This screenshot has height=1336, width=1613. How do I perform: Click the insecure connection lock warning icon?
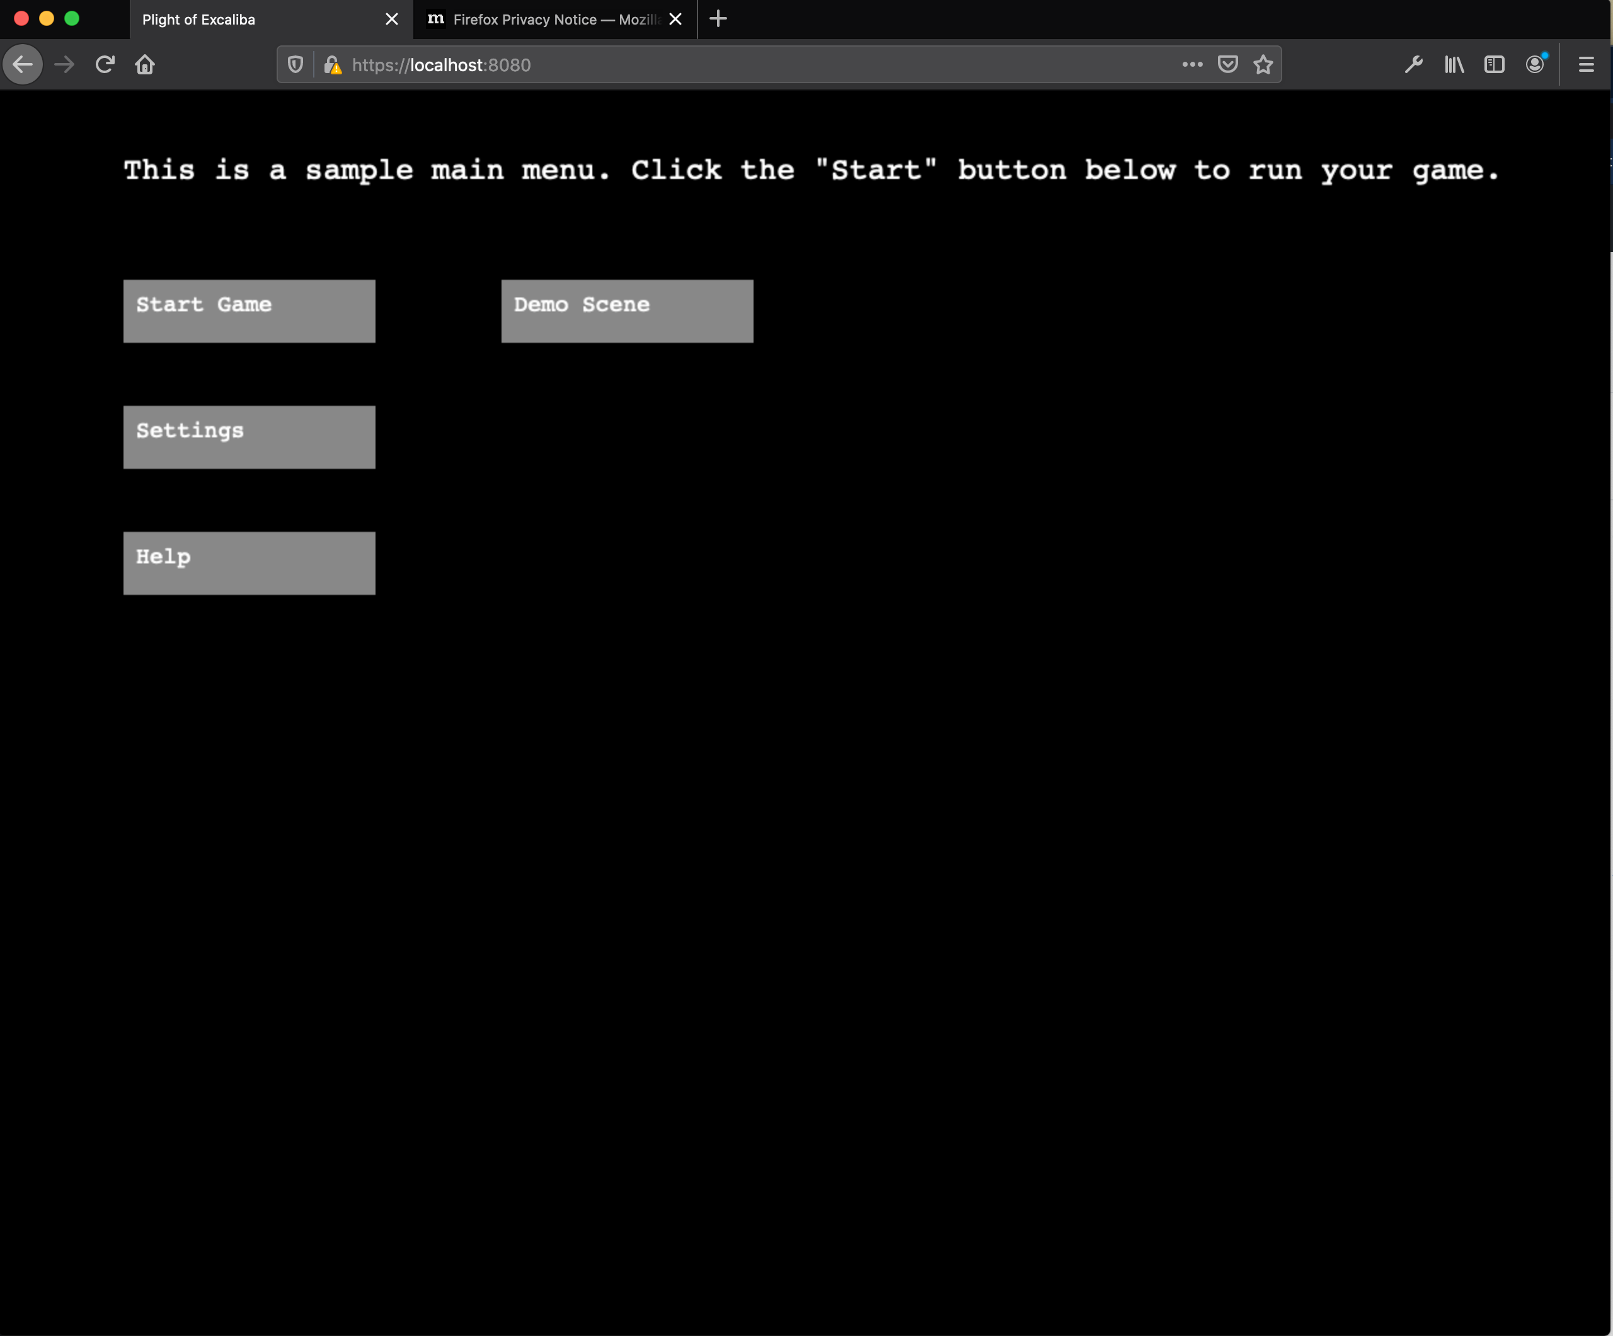pyautogui.click(x=333, y=66)
